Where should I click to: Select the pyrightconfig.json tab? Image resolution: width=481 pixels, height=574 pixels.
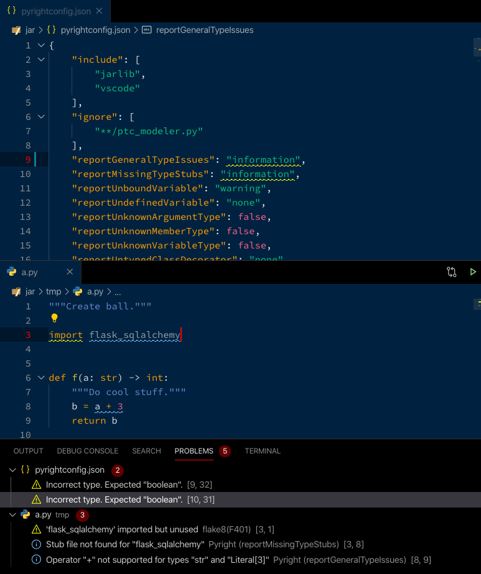55,11
